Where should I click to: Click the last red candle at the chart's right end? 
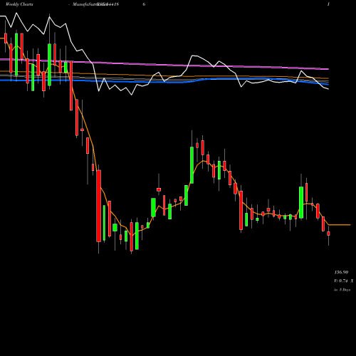pyautogui.click(x=328, y=234)
